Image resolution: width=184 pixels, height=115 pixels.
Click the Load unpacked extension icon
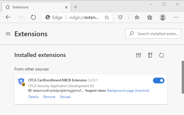(x=139, y=55)
